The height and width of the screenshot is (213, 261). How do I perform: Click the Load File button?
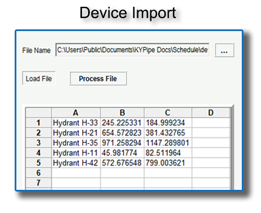[x=39, y=79]
